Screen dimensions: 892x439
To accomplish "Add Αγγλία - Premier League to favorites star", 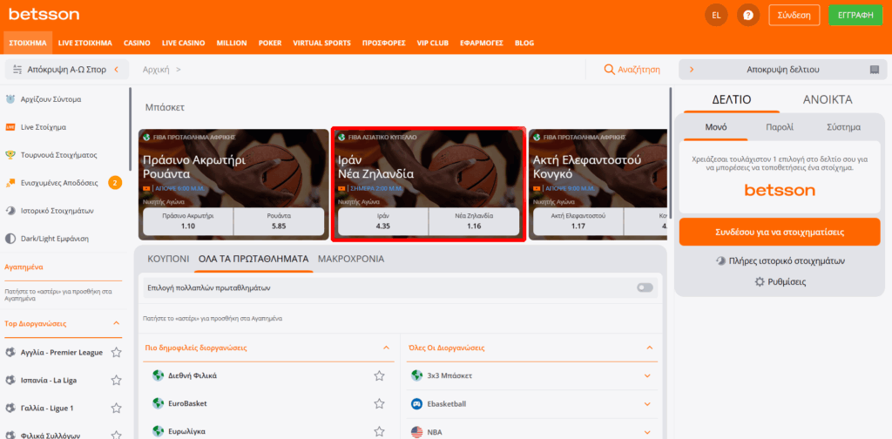I will point(116,353).
